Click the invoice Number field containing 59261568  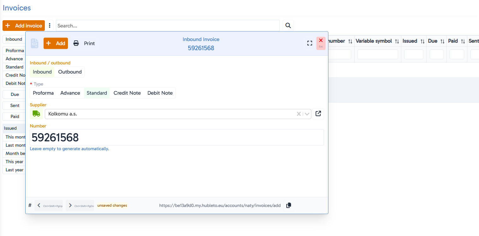coord(177,138)
